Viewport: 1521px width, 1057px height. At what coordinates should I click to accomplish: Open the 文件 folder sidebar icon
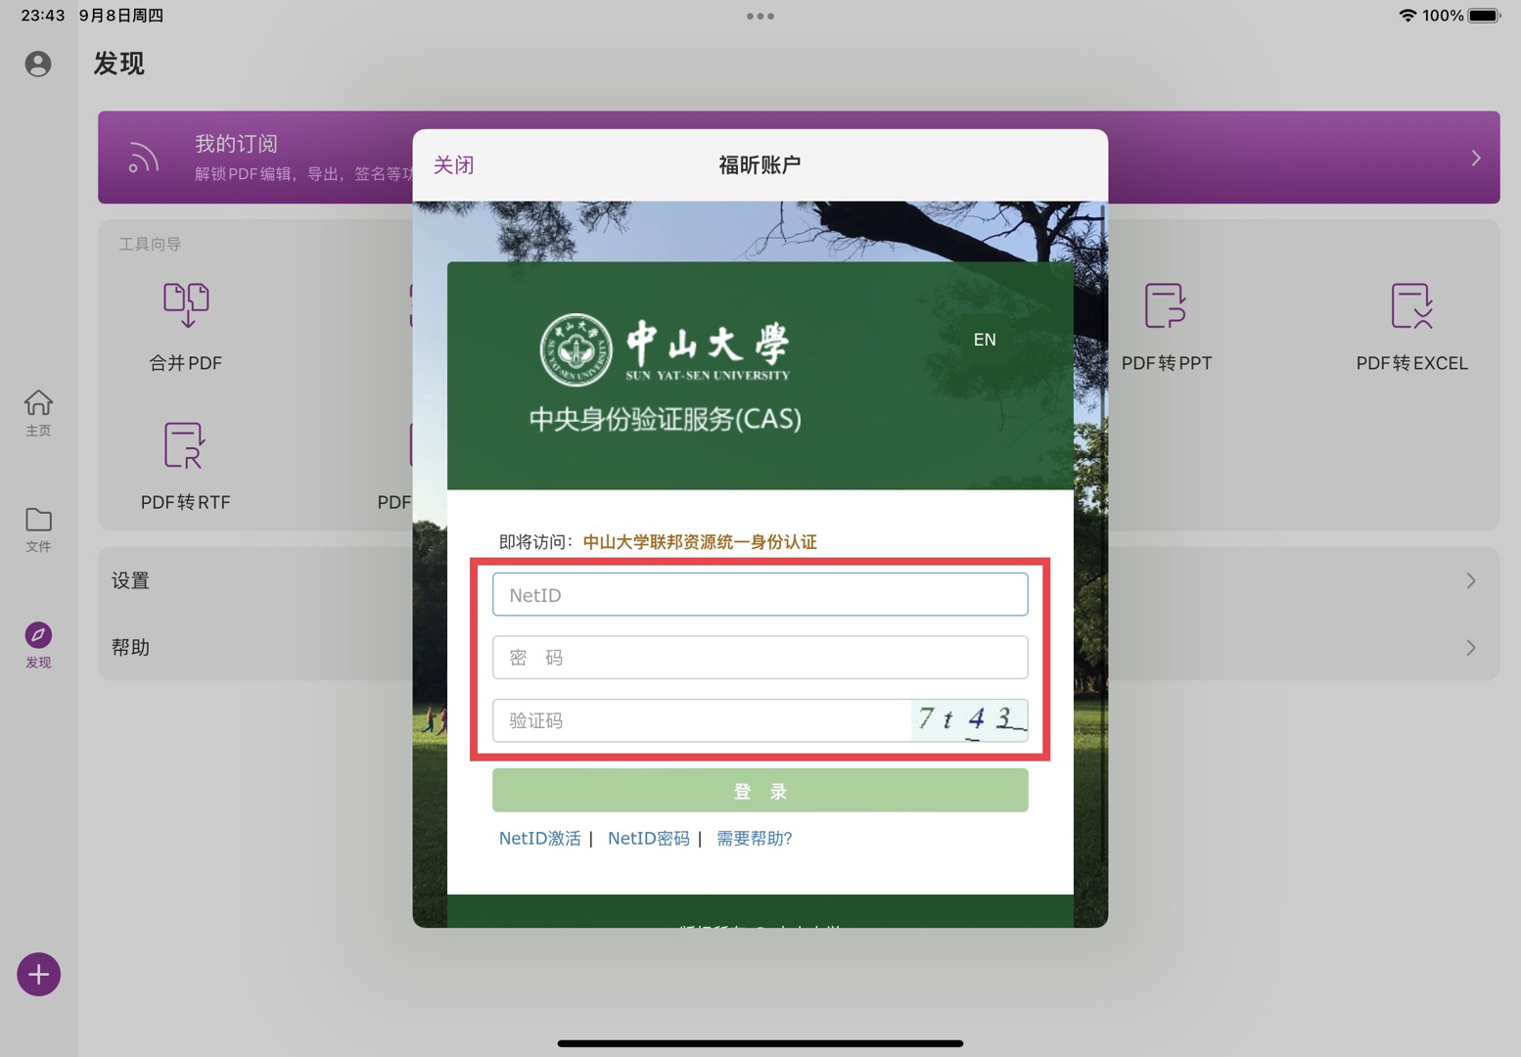click(x=38, y=529)
